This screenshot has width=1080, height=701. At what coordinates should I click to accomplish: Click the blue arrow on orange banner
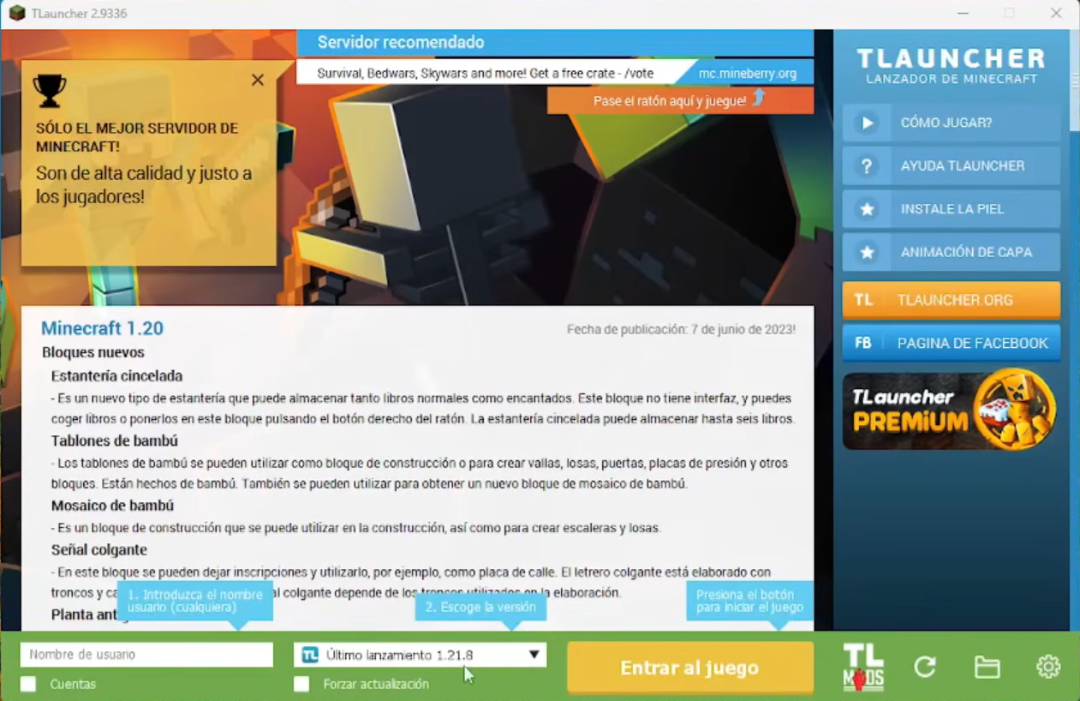coord(758,99)
